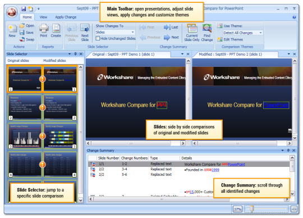The width and height of the screenshot is (303, 218).
Task: Click the fit-to-window icon beside zoom slider
Action: pyautogui.click(x=294, y=209)
